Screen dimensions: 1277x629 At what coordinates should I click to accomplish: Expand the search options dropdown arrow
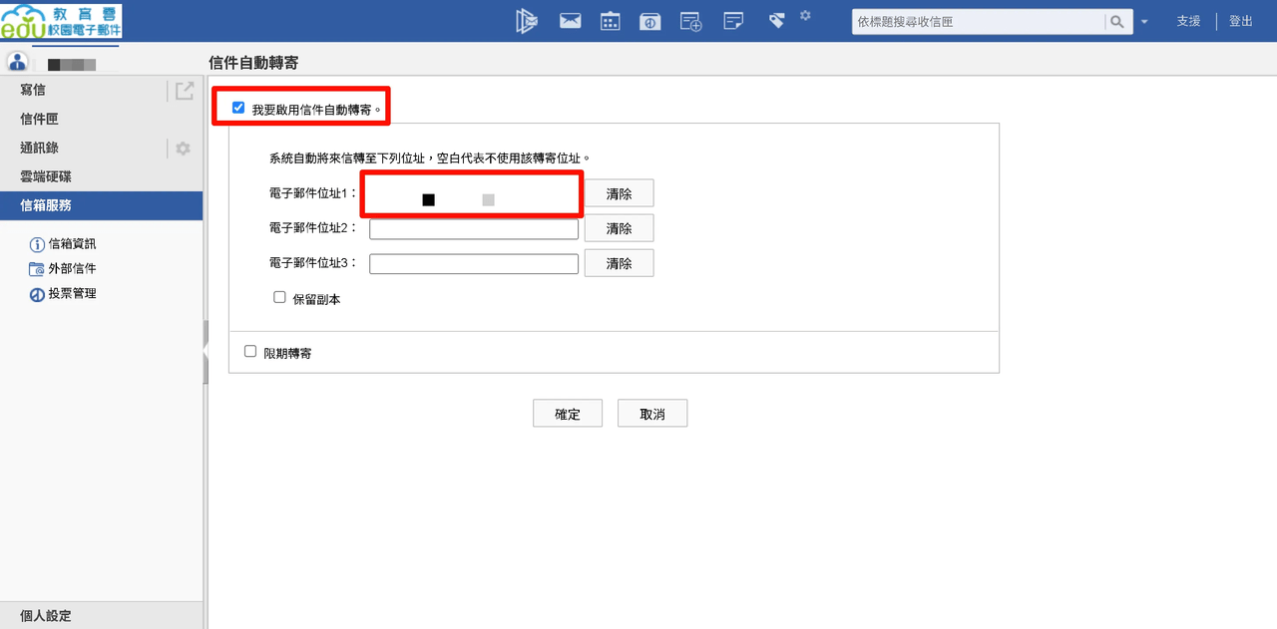[x=1144, y=22]
